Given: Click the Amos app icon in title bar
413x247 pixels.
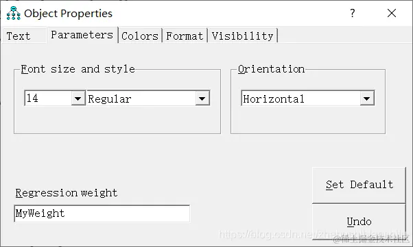Looking at the screenshot, I should [x=14, y=13].
